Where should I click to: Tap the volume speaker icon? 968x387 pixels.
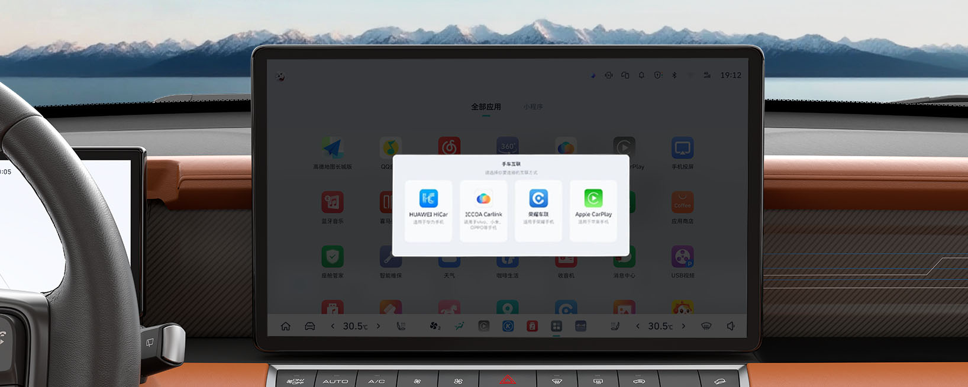(x=731, y=326)
